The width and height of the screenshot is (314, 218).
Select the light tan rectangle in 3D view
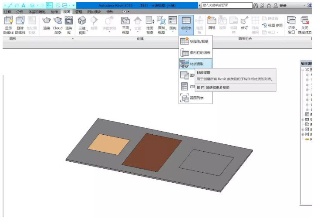click(109, 145)
